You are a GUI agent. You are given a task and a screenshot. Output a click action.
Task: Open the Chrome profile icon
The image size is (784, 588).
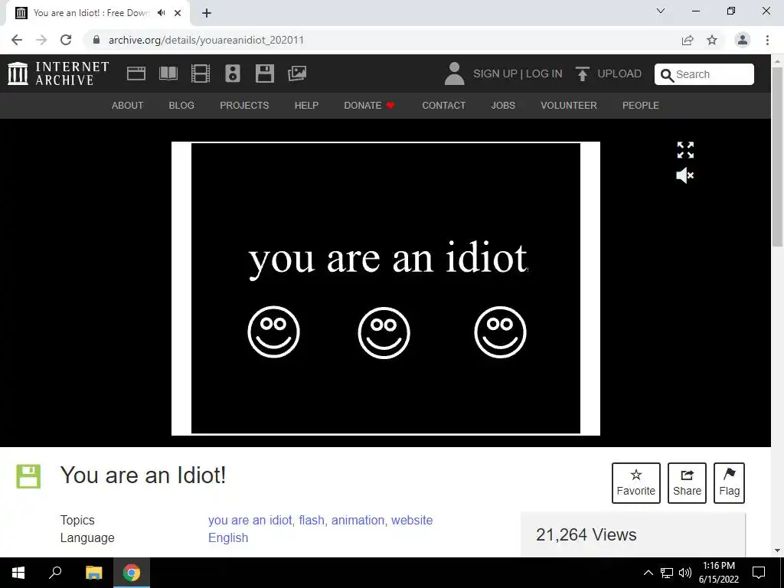[743, 40]
